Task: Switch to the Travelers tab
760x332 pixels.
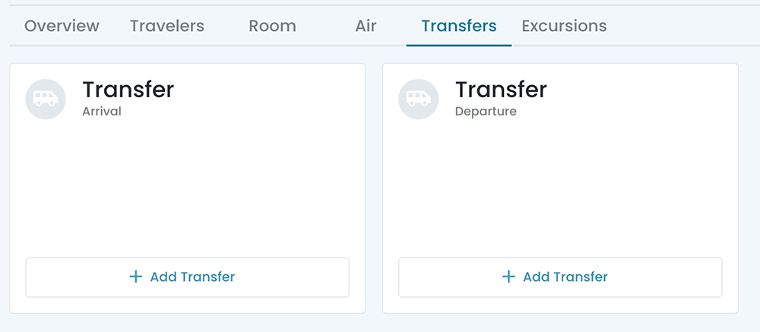Action: 167,26
